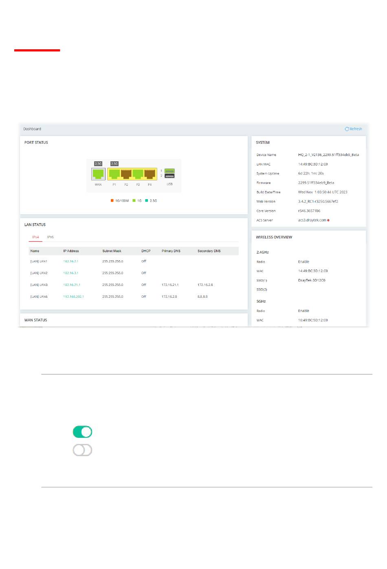Click the Dashboard title
387x569 pixels.
coord(32,129)
